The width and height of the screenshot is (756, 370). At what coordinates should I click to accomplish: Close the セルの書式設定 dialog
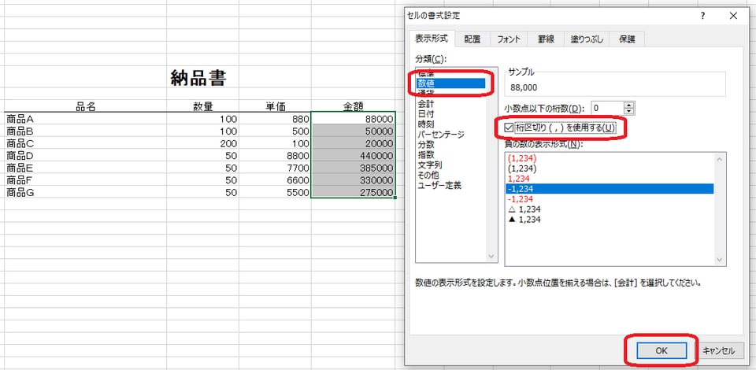733,16
